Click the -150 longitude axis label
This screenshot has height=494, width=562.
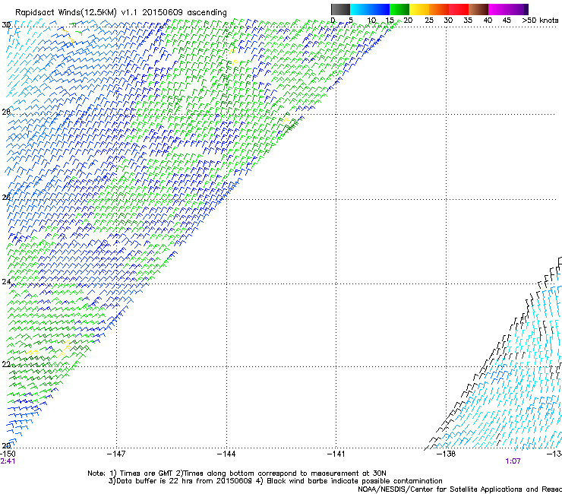tap(8, 454)
